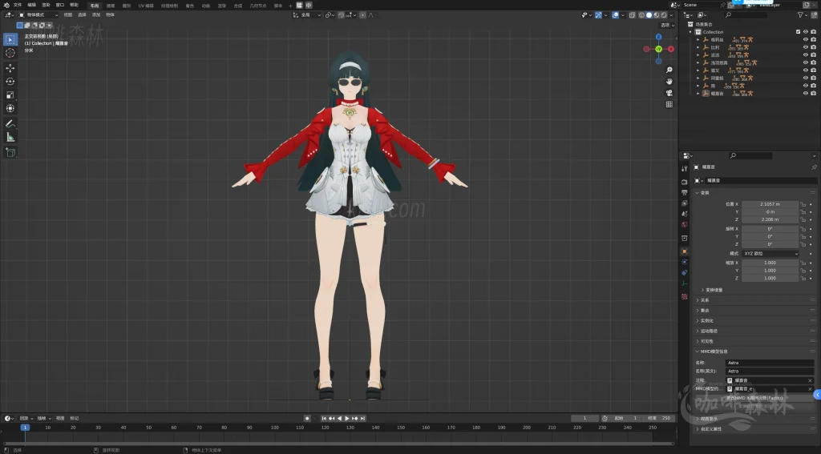
Task: Pin the properties editor context
Action: pyautogui.click(x=814, y=167)
